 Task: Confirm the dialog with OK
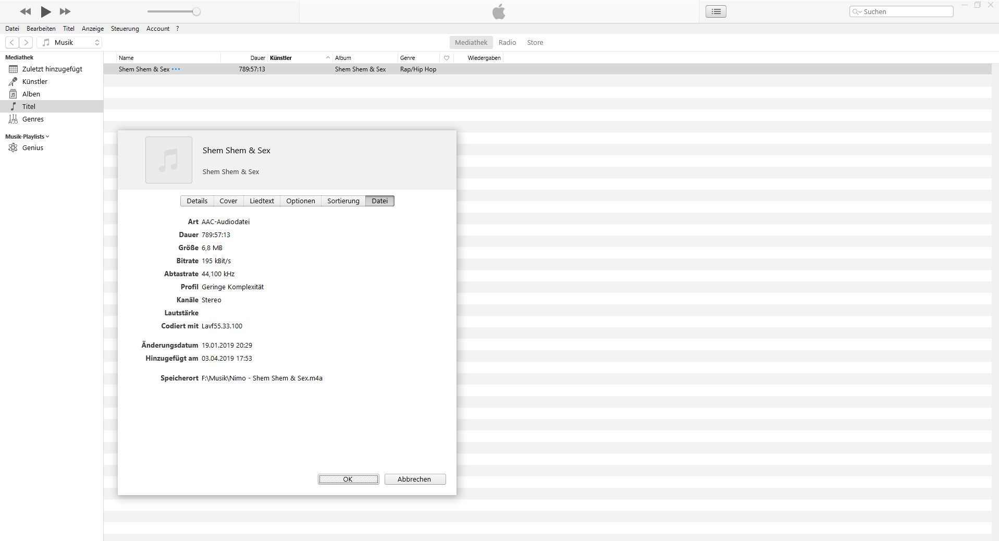pyautogui.click(x=348, y=479)
